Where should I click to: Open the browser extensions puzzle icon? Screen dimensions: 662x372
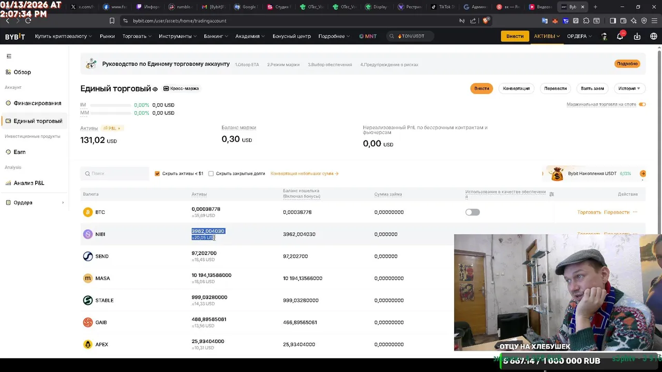click(x=586, y=21)
